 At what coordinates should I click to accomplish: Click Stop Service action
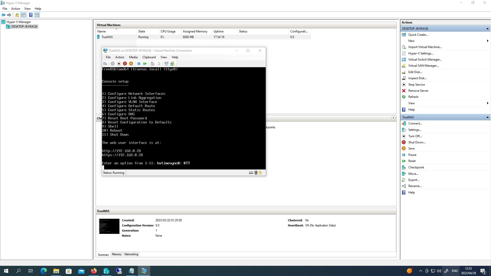tap(416, 85)
